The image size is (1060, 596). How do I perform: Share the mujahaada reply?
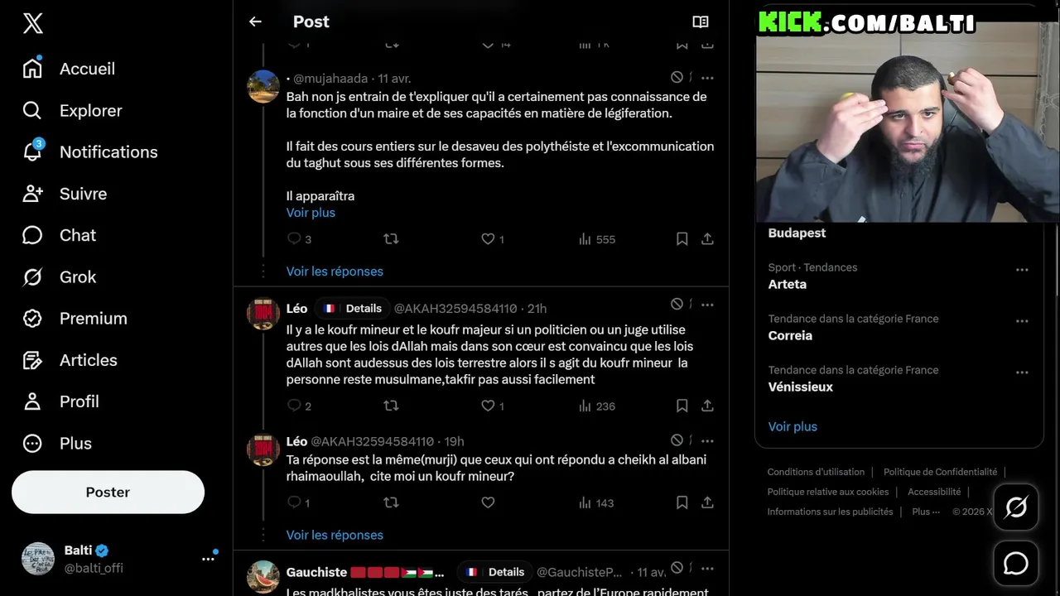point(707,239)
